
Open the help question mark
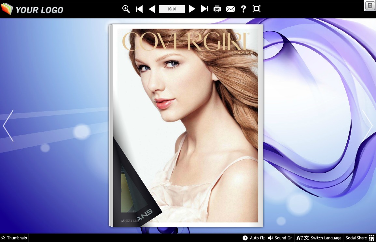pos(244,9)
